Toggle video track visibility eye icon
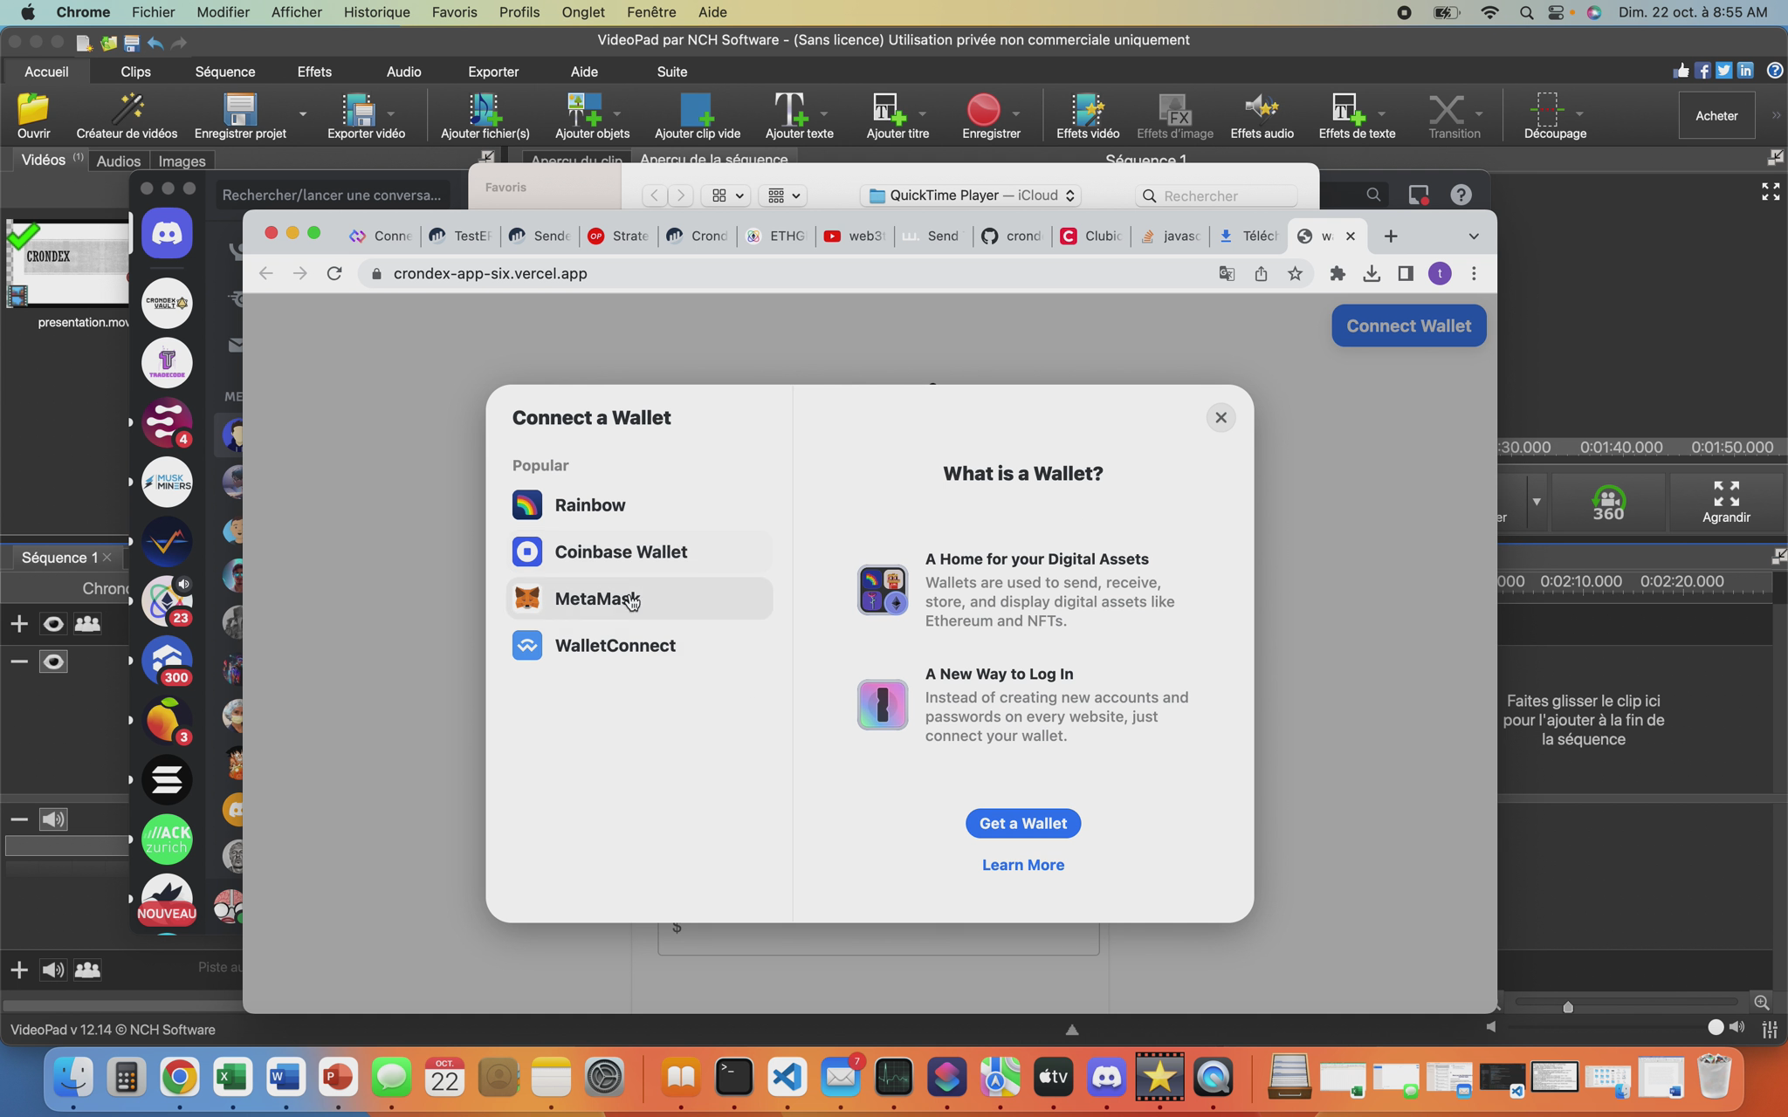 click(53, 624)
